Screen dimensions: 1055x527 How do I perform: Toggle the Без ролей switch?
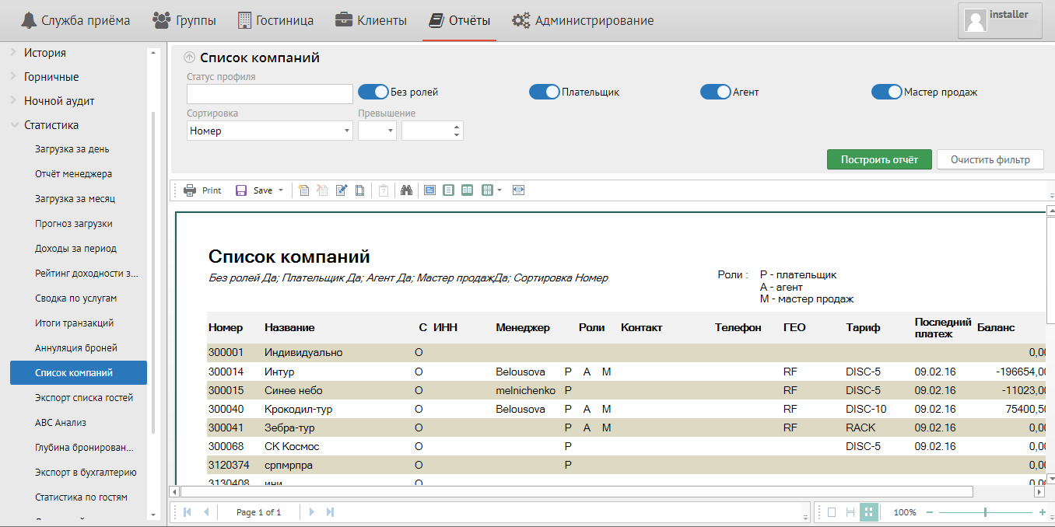pyautogui.click(x=373, y=92)
